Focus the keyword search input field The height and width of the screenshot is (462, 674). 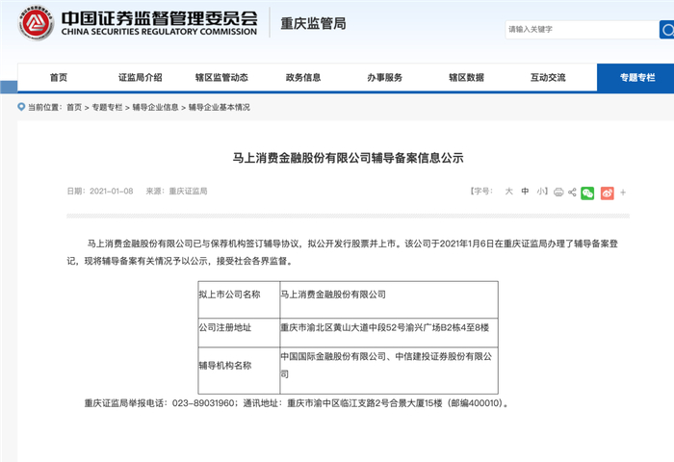click(x=583, y=30)
